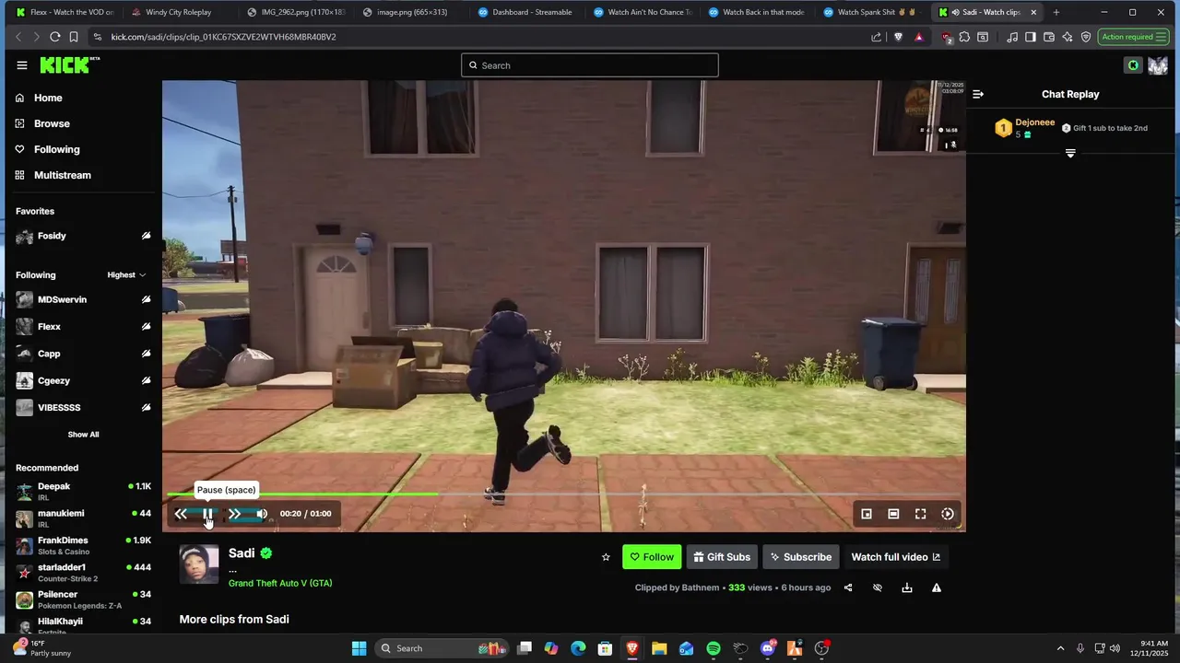
Task: Open Grand Theft Auto V category link
Action: pos(280,583)
